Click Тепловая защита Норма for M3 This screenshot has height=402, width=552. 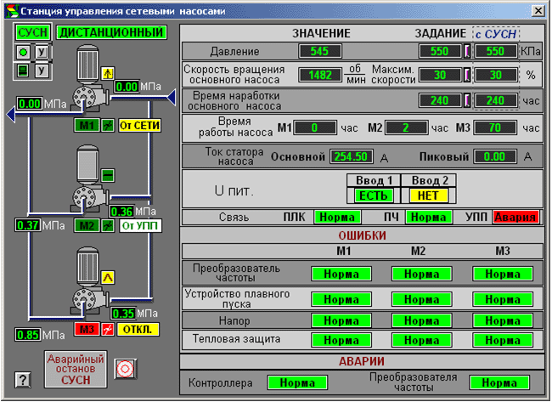503,340
